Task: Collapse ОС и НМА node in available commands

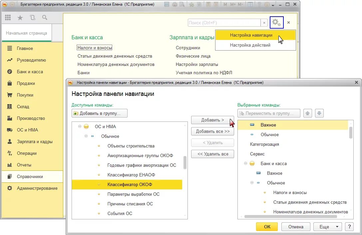Action: (x=80, y=126)
